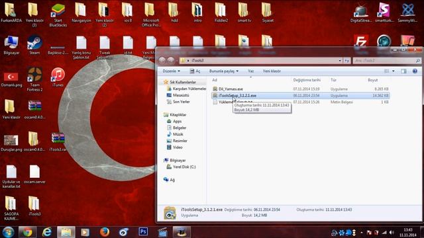This screenshot has width=424, height=238.
Task: Click the iTools3 search box
Action: [387, 61]
